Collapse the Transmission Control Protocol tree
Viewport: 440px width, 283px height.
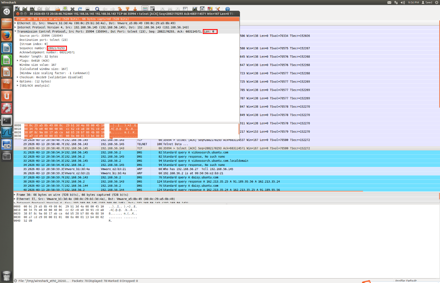pyautogui.click(x=16, y=32)
